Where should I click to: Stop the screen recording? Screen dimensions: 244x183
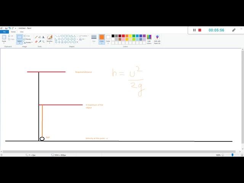(200, 30)
